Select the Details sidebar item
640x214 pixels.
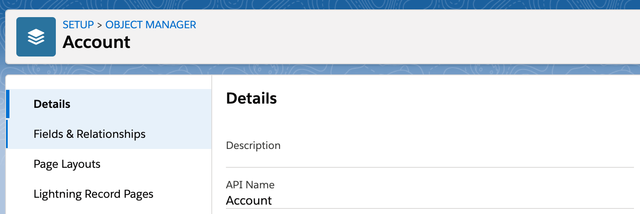click(109, 104)
